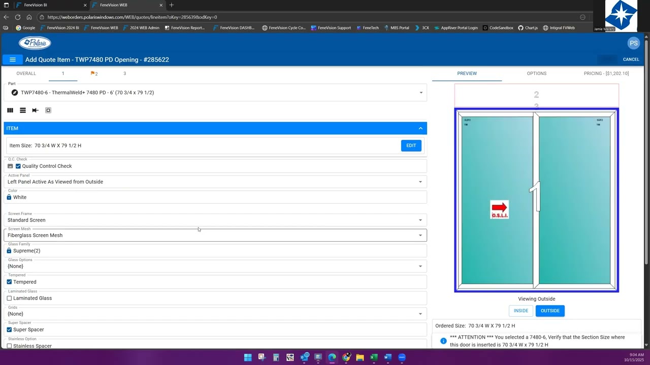650x365 pixels.
Task: Click the sliding door preview image
Action: 536,200
